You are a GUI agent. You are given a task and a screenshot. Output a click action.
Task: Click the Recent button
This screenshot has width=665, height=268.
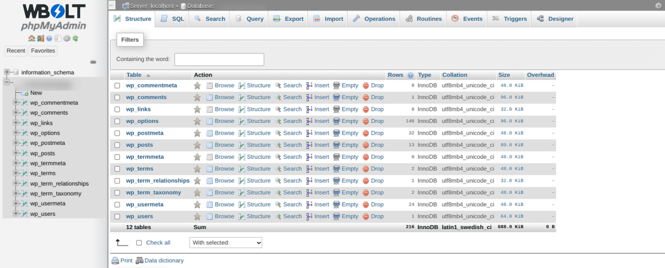[16, 51]
